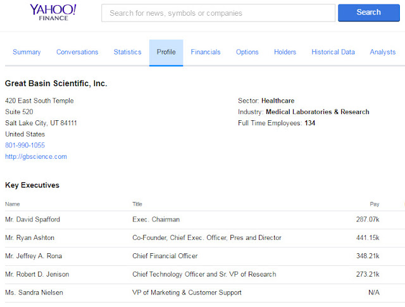
Task: Open the Statistics tab
Action: click(x=127, y=52)
